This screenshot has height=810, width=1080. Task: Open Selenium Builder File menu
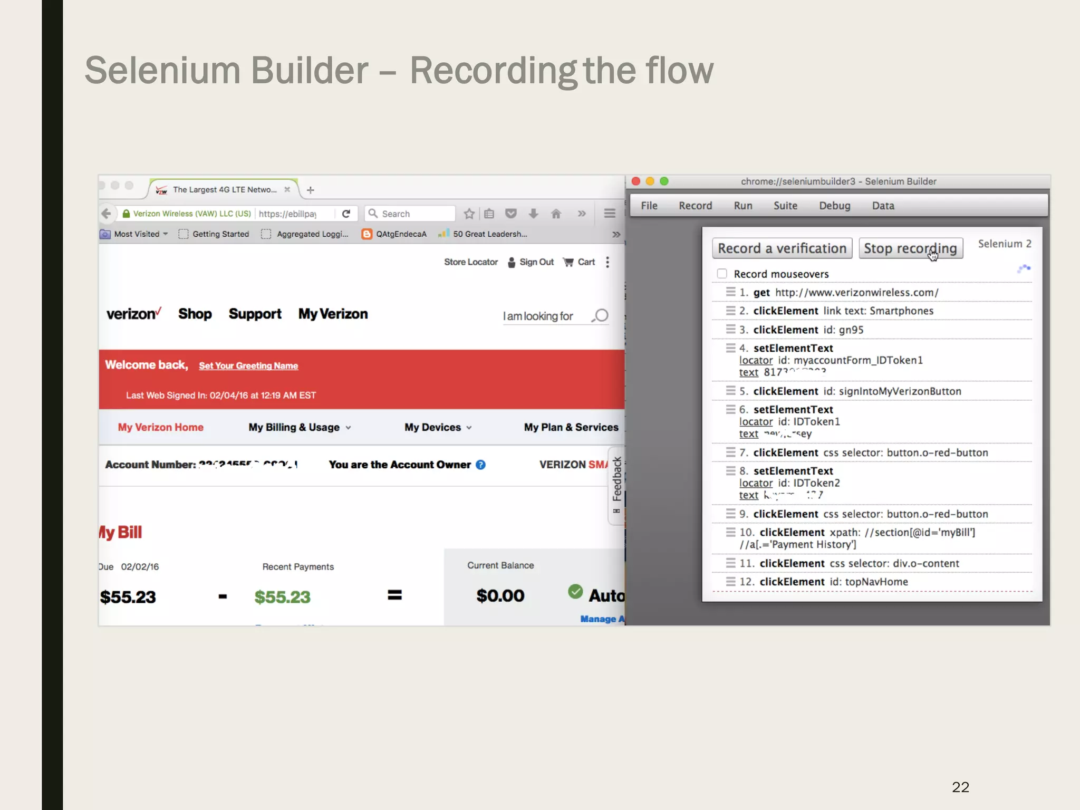click(649, 206)
